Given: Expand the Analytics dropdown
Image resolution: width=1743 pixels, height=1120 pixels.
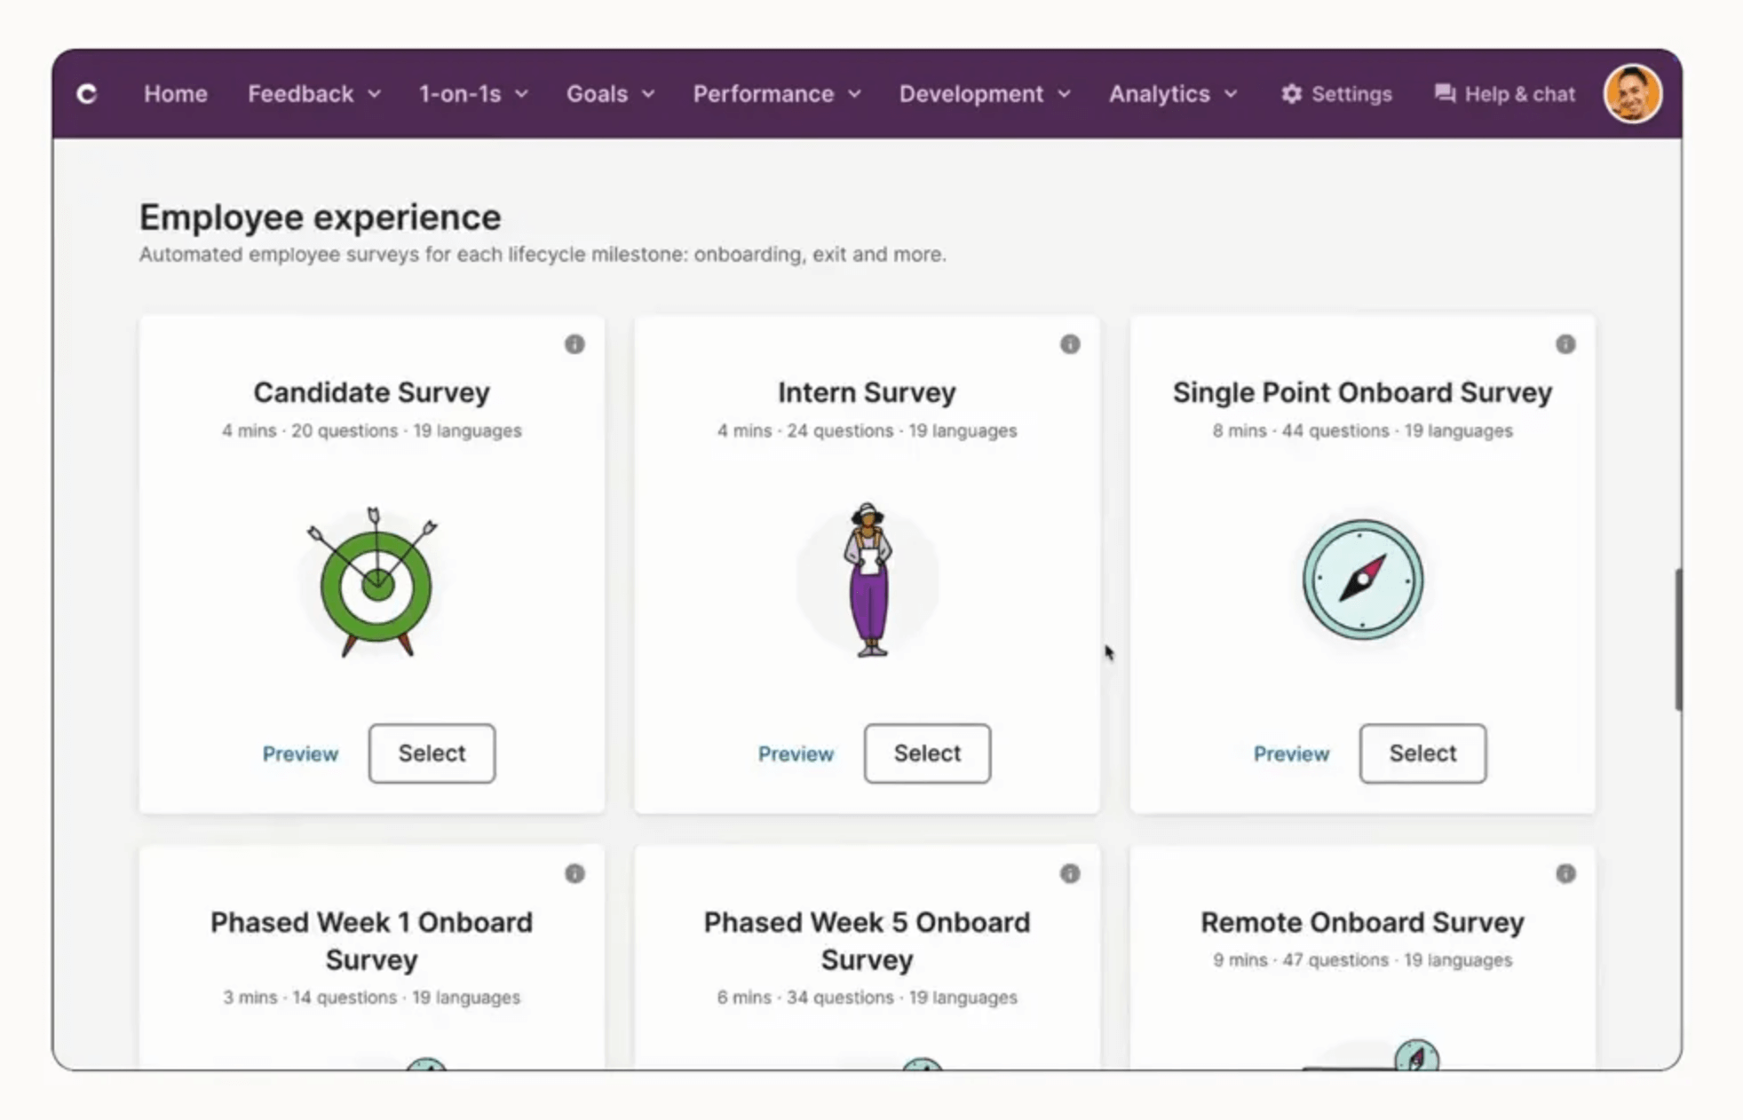Looking at the screenshot, I should tap(1170, 94).
